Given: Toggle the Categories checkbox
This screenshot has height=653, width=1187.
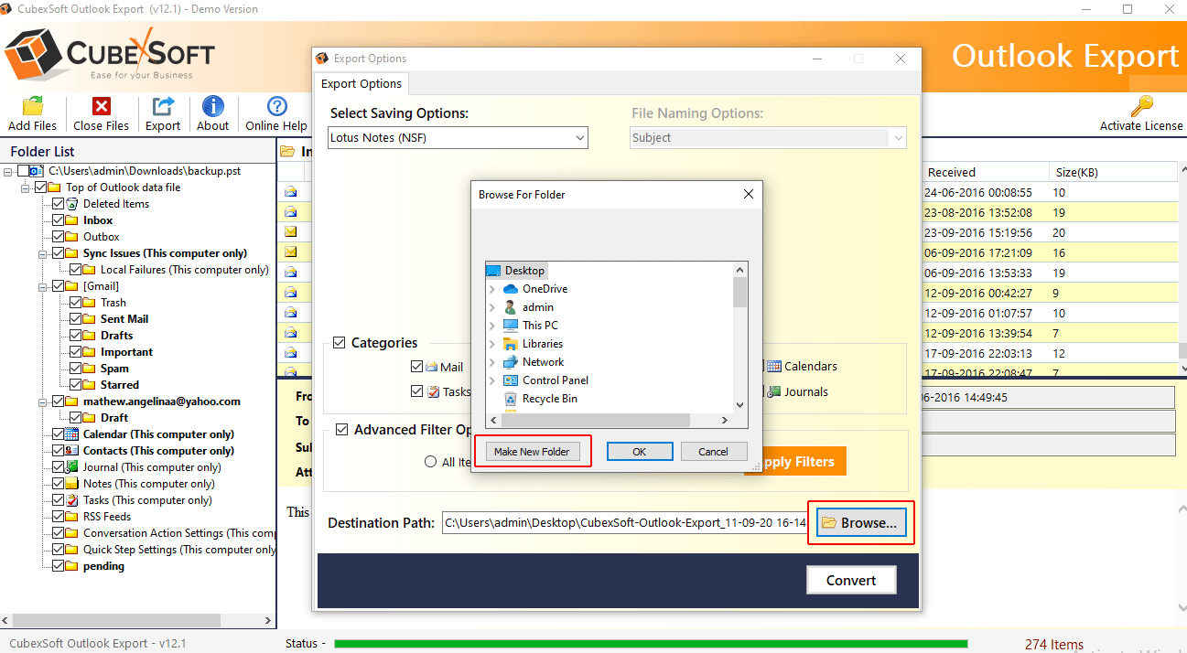Looking at the screenshot, I should (x=340, y=343).
